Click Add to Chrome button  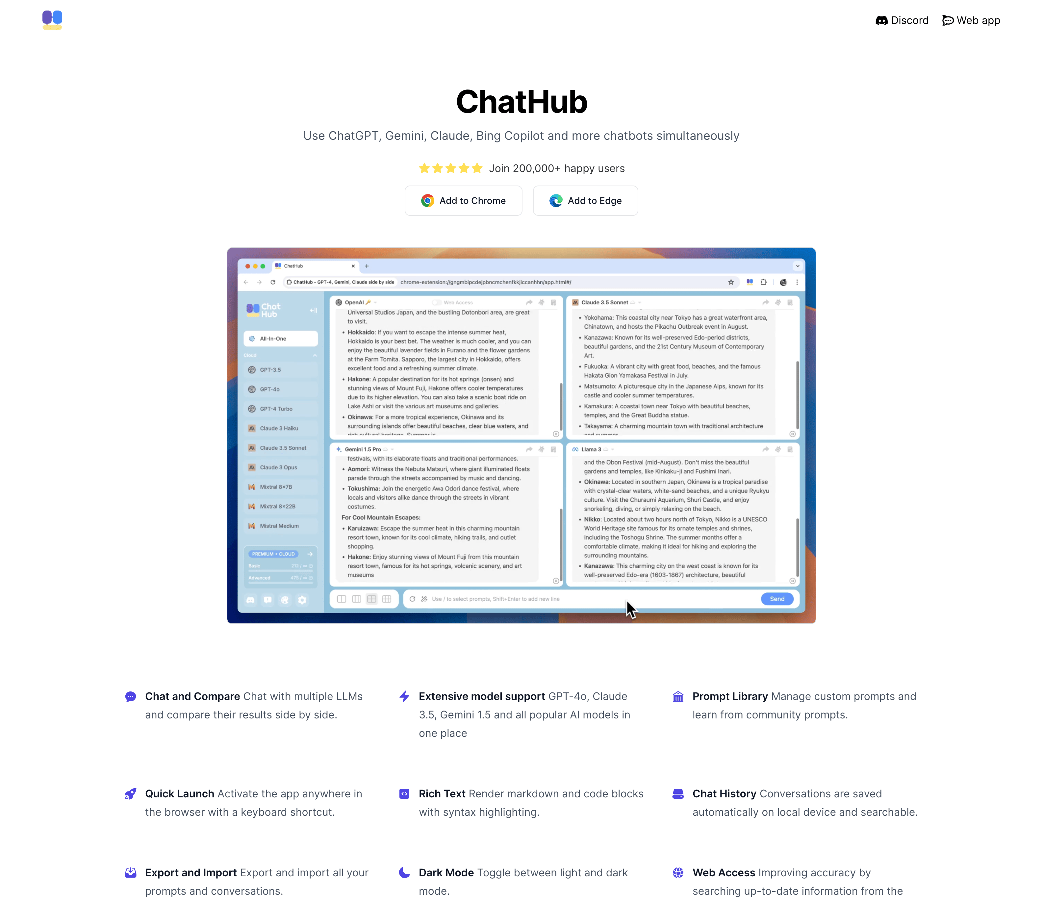click(x=463, y=200)
